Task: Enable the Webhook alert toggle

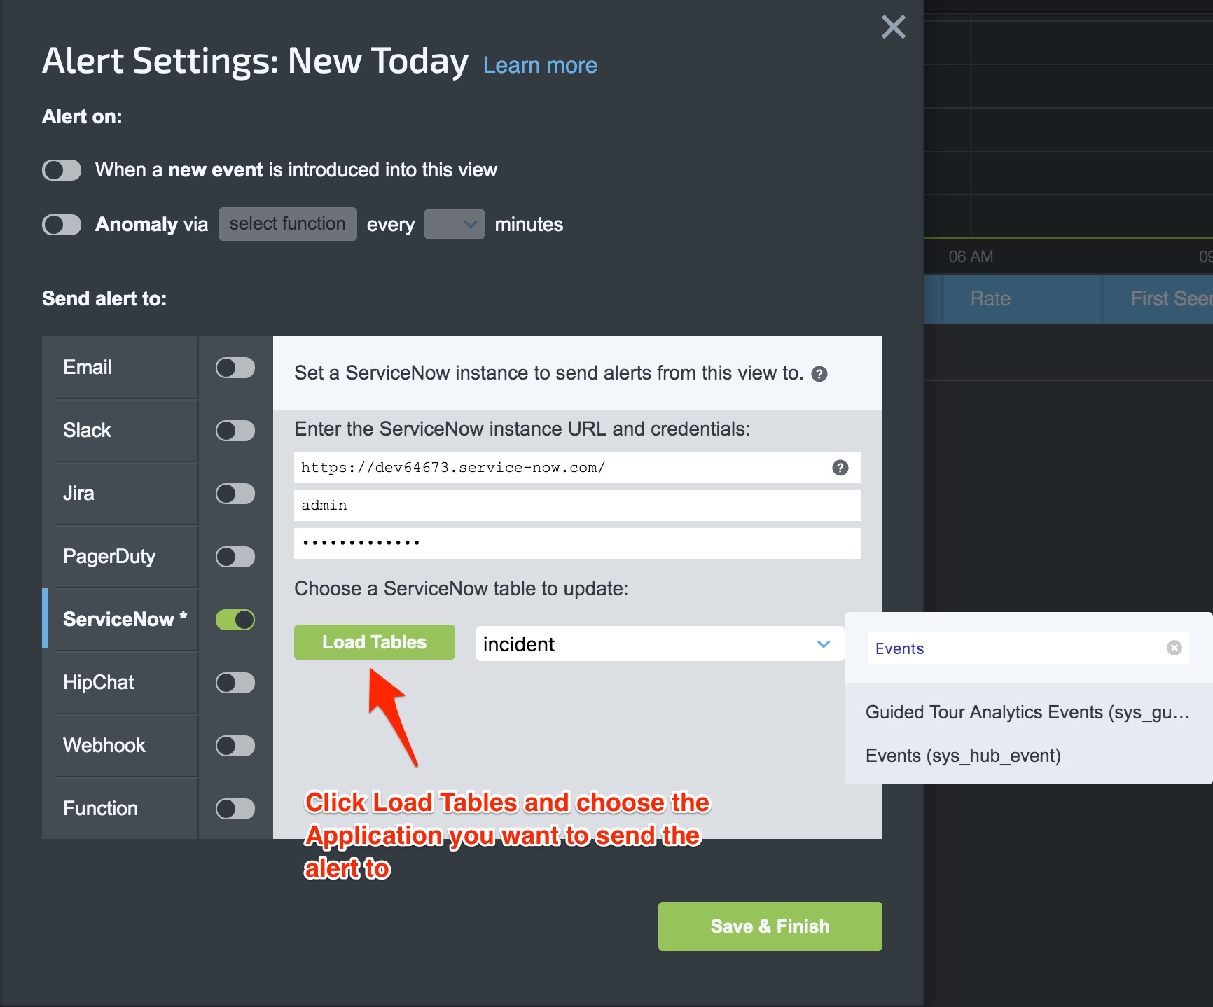Action: pos(235,746)
